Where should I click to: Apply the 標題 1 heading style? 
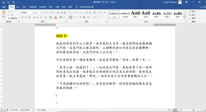136,14
